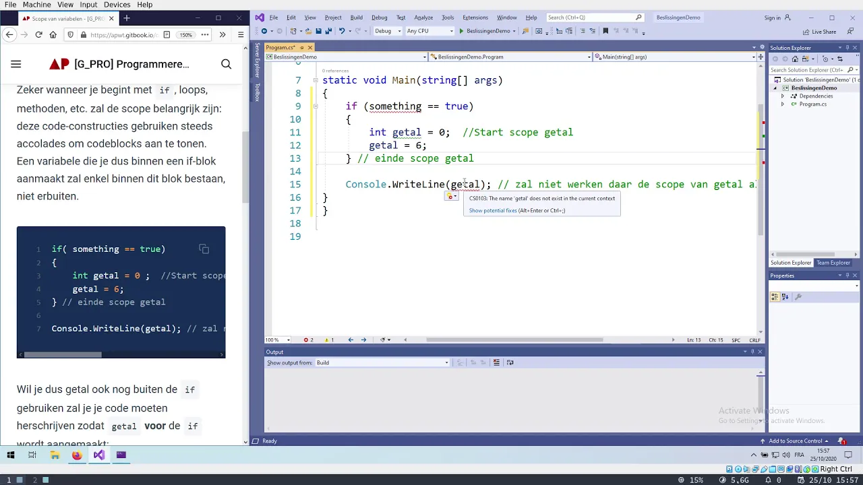This screenshot has width=863, height=485.
Task: Open the BeslissingenDemo project navigation dropdown
Action: click(x=346, y=57)
